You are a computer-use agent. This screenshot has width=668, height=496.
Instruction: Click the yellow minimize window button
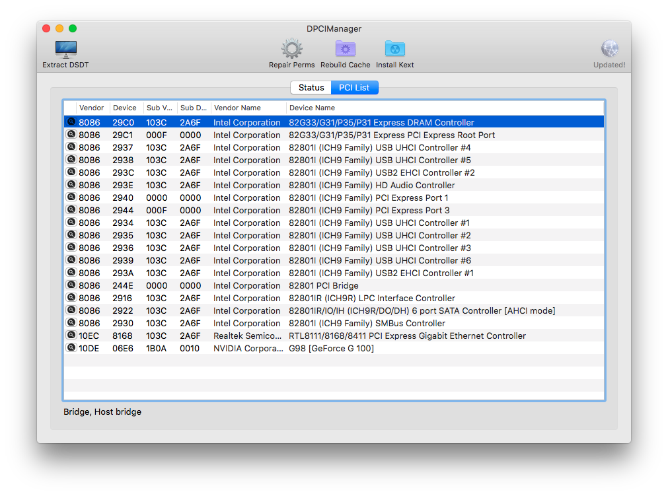click(59, 28)
